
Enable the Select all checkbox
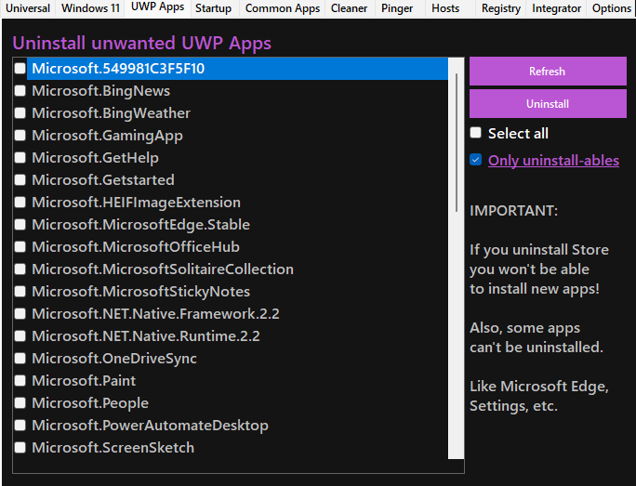[476, 133]
